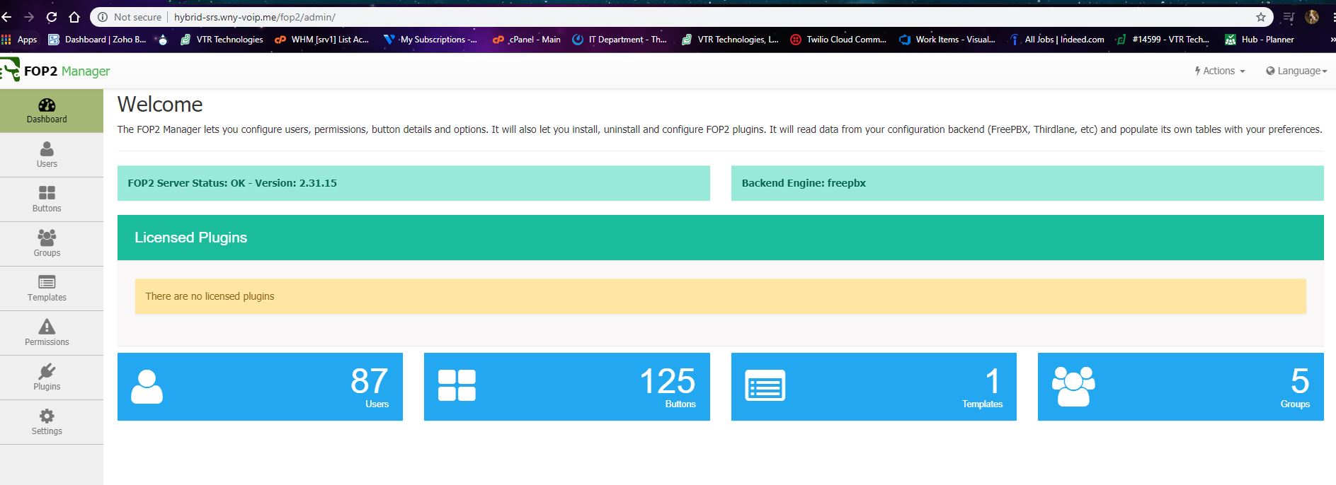This screenshot has height=485, width=1336.
Task: Open the browser media control icon
Action: (x=1289, y=17)
